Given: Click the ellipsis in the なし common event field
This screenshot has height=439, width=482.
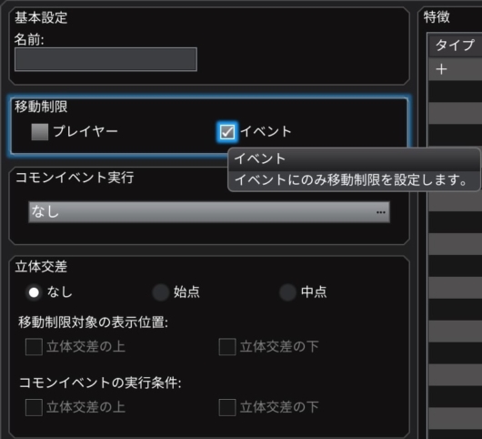Looking at the screenshot, I should tap(380, 212).
